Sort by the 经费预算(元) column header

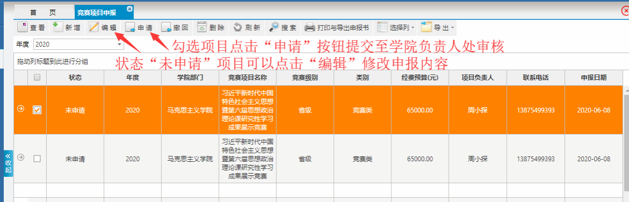click(x=420, y=78)
